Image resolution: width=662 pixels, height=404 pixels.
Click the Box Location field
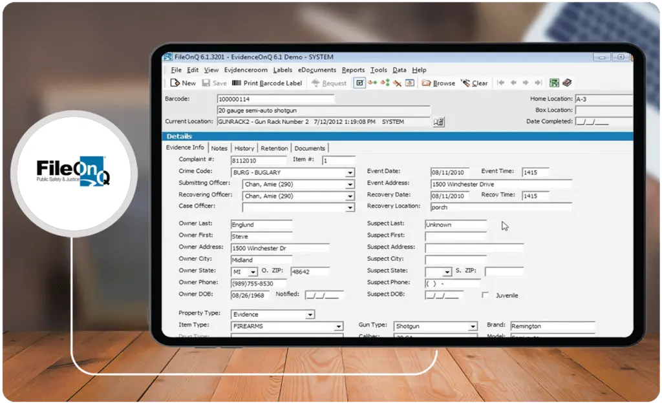[x=604, y=110]
